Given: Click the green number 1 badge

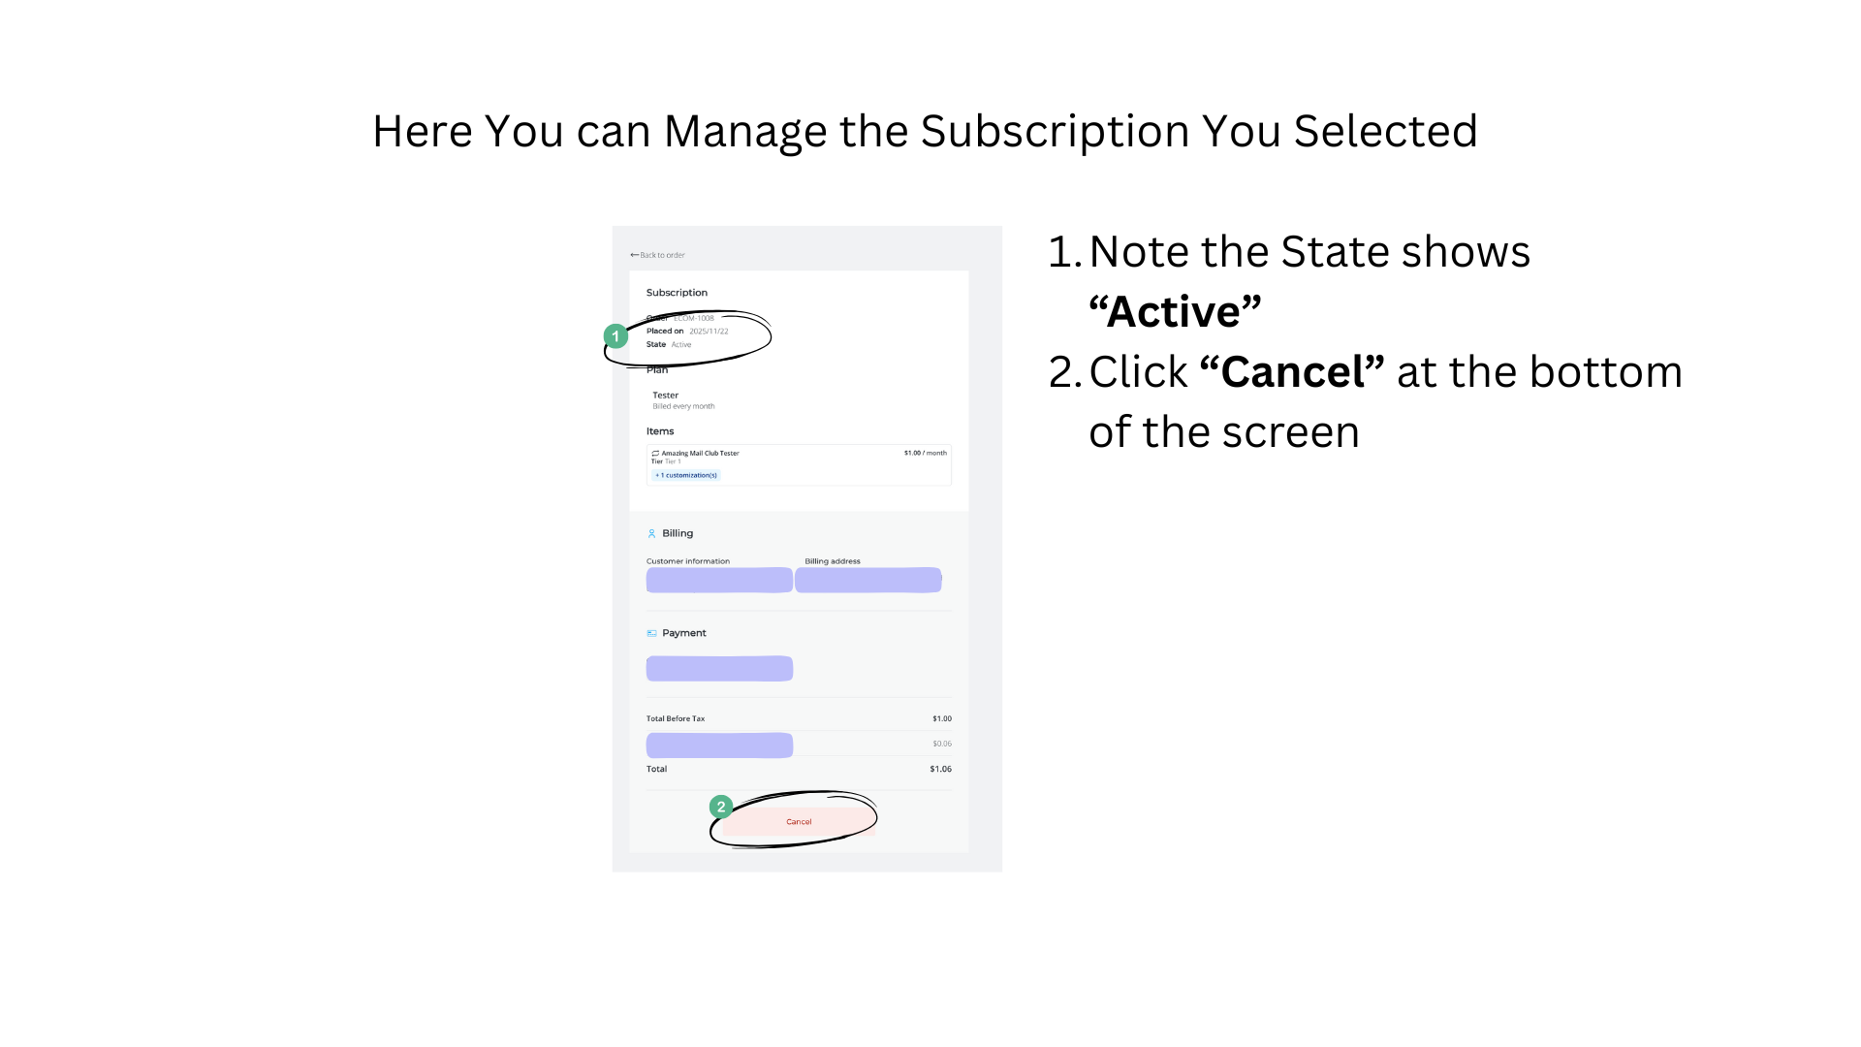Looking at the screenshot, I should coord(615,336).
